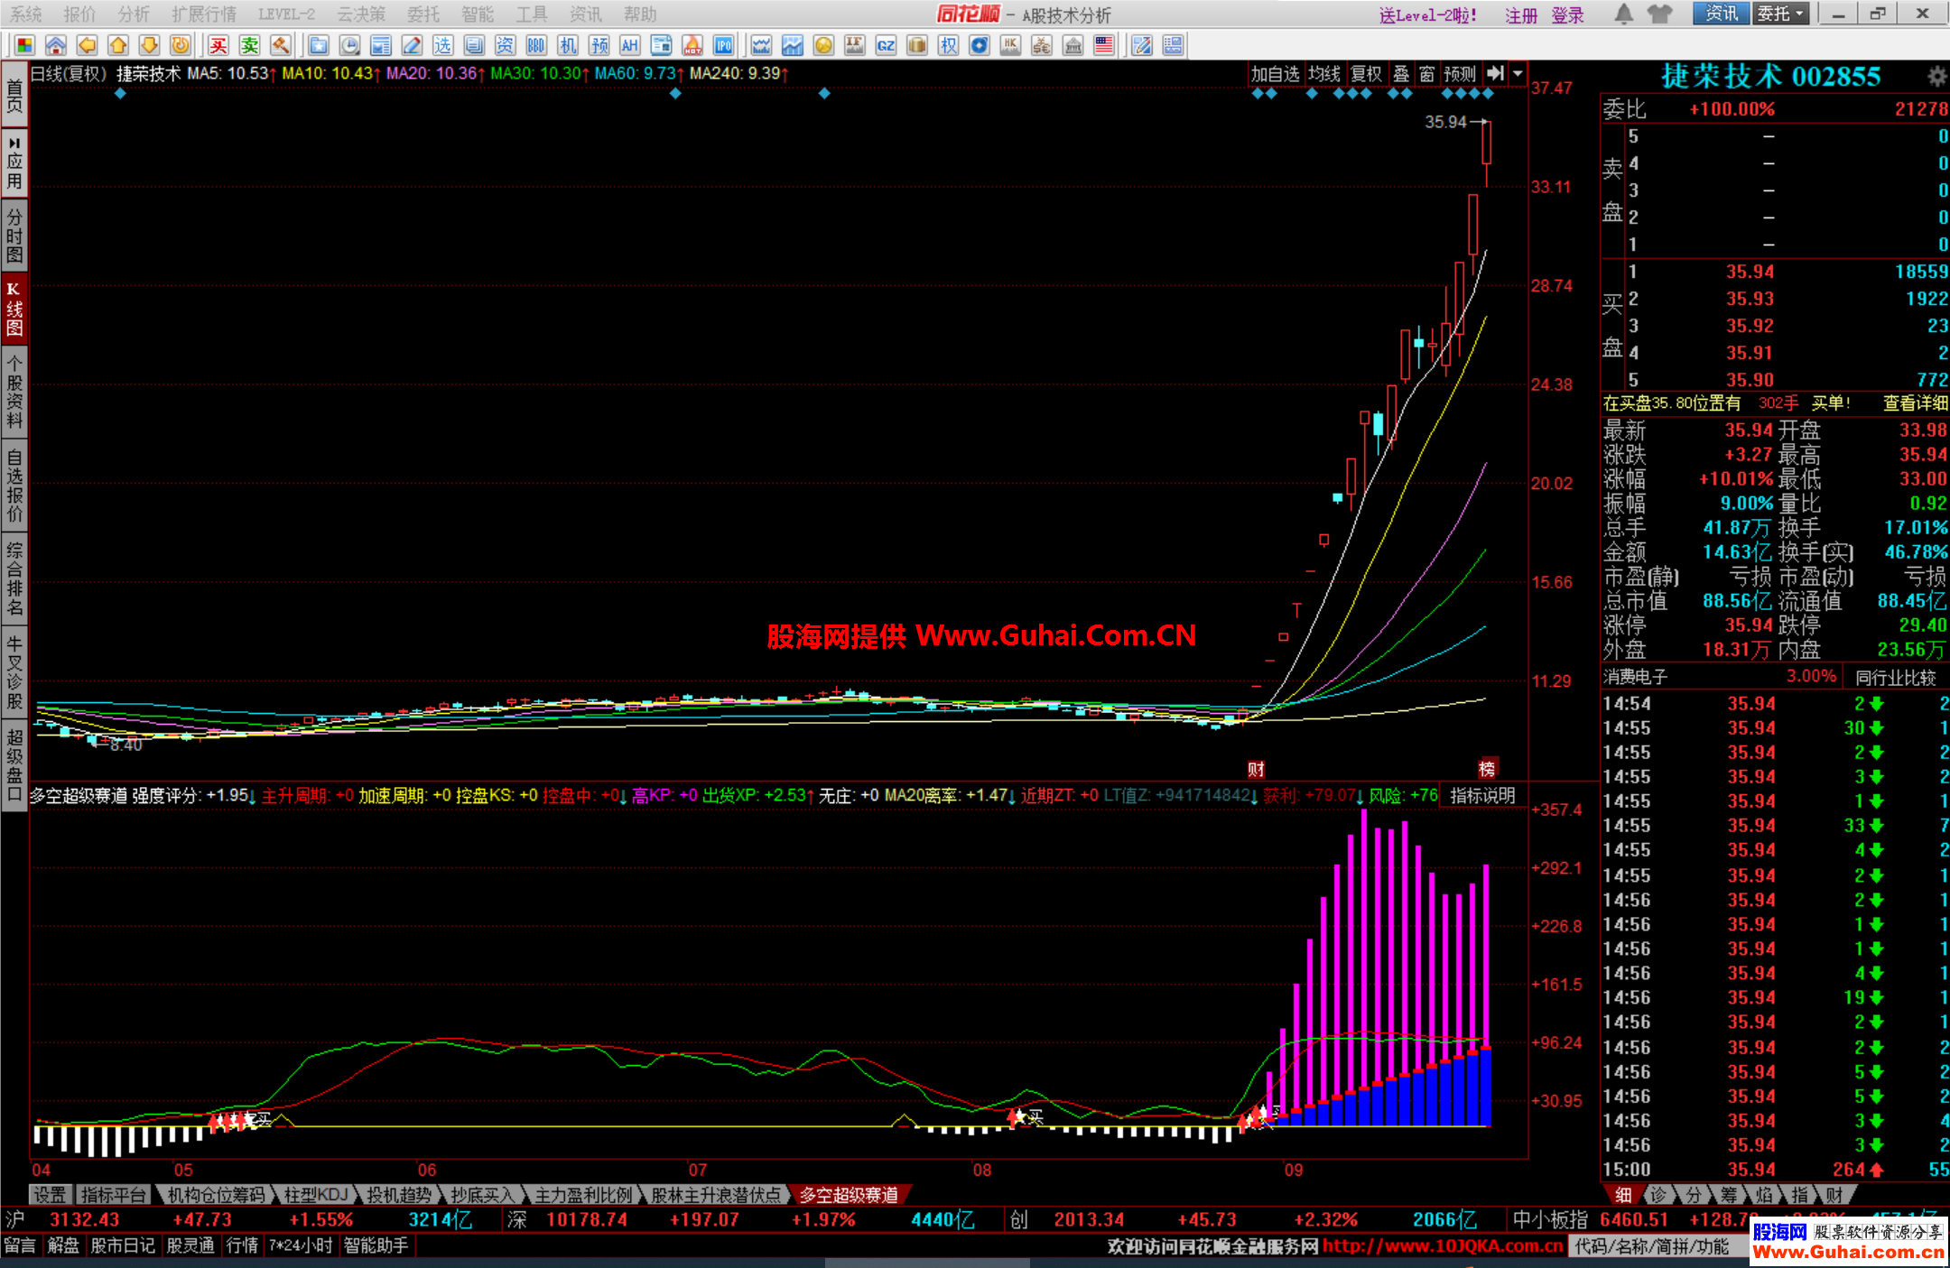
Task: Toggle the 叠 overlay chart button
Action: coord(1401,74)
